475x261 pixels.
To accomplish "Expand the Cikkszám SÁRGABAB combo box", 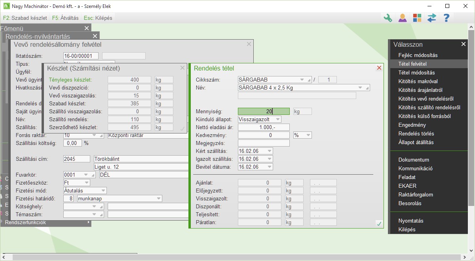I will (x=303, y=80).
